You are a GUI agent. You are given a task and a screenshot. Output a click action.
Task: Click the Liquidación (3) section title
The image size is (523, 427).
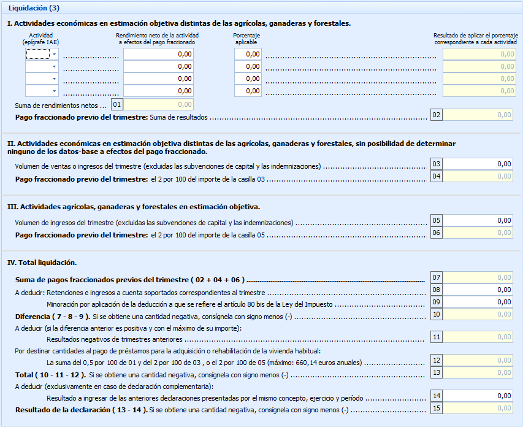[34, 8]
